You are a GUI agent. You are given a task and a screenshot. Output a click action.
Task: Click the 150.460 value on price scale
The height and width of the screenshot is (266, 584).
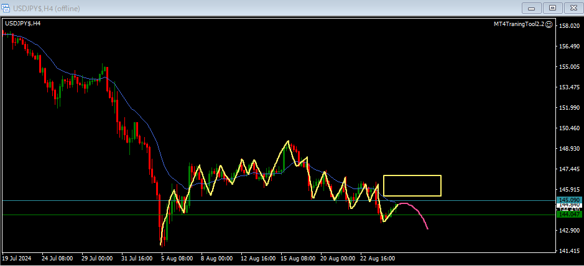click(x=570, y=128)
